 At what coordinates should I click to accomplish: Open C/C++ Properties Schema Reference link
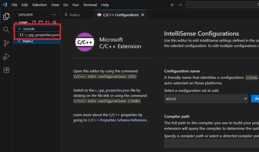(x=117, y=120)
